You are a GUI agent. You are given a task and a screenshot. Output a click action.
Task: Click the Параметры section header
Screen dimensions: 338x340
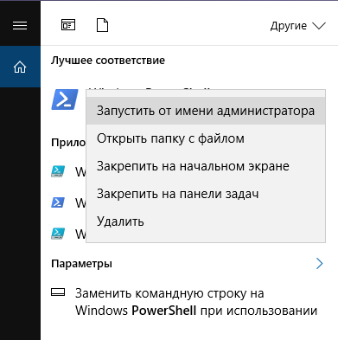81,264
